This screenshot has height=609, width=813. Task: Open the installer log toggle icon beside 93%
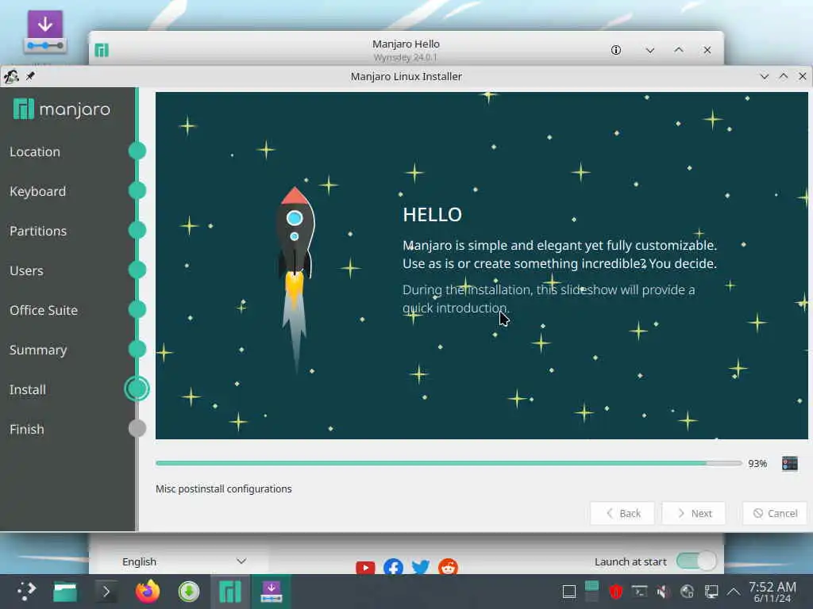pyautogui.click(x=789, y=463)
